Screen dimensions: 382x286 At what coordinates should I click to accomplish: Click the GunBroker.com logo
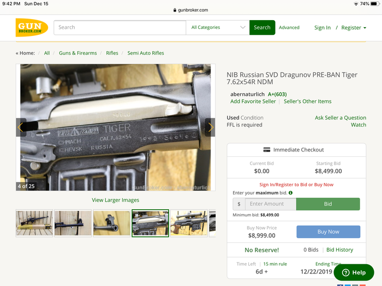coord(32,27)
